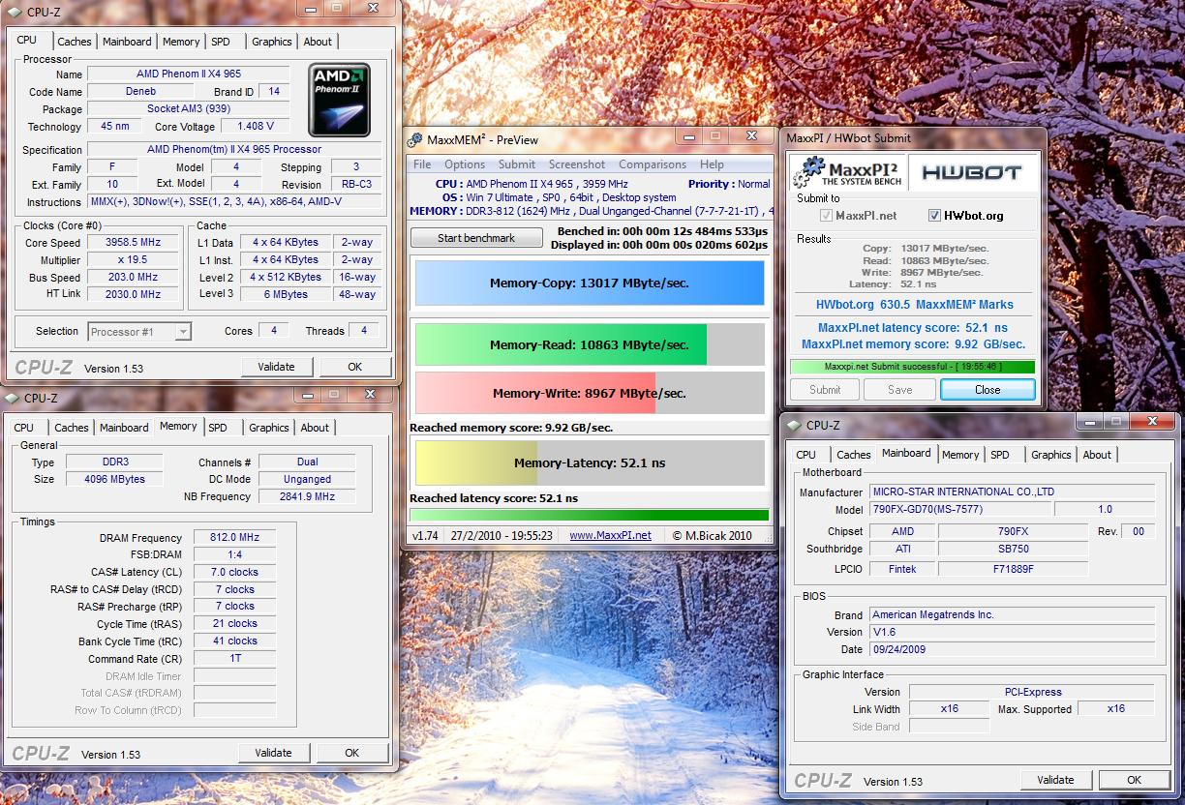The image size is (1185, 805).
Task: Select Graphics tab in CPU-Z processor window
Action: (x=272, y=42)
